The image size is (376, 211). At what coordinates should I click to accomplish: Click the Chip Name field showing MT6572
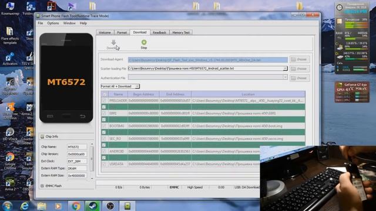(x=77, y=147)
